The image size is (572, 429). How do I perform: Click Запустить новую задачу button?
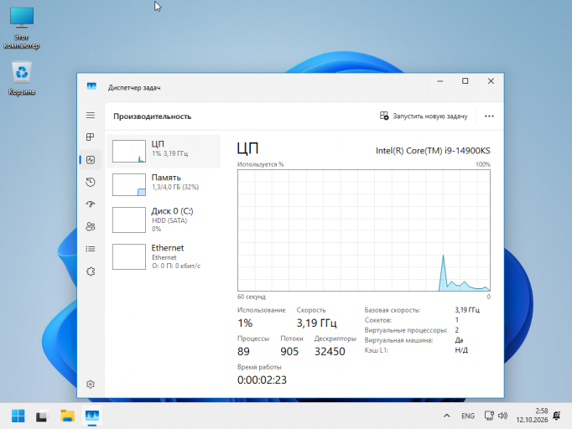424,116
